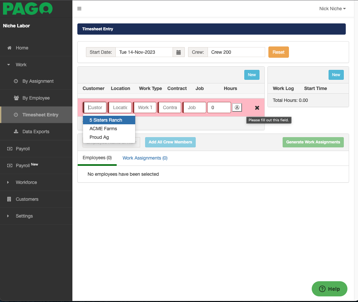The height and width of the screenshot is (302, 358).
Task: Open the Start Date calendar picker
Action: tap(179, 52)
